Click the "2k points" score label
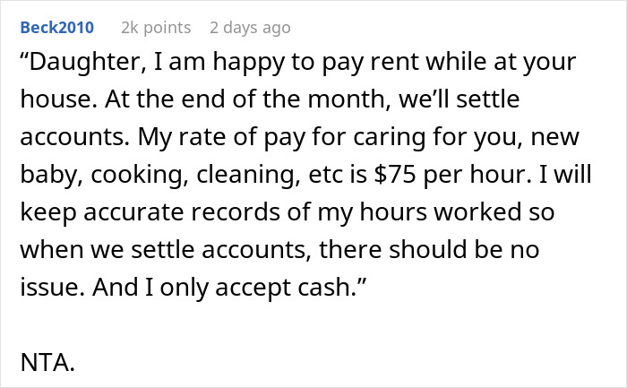 155,28
